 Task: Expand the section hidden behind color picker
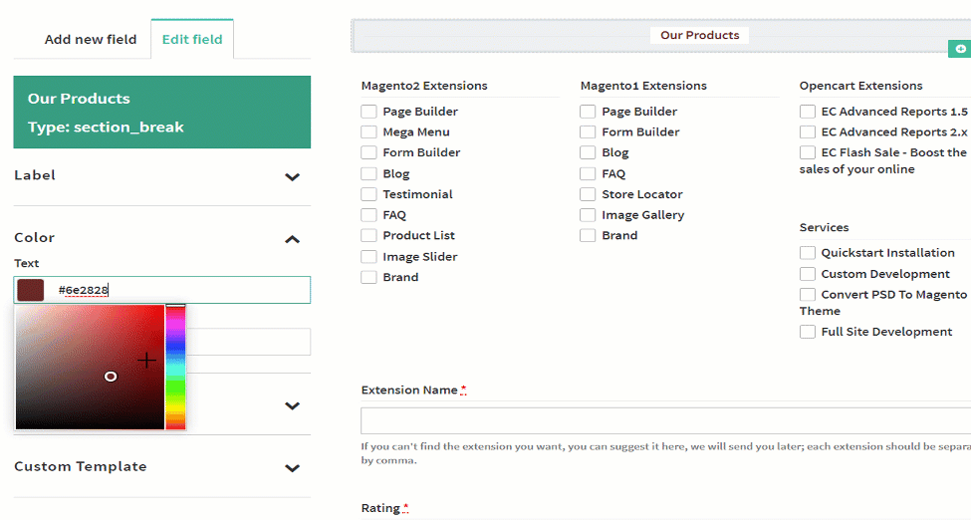(292, 405)
